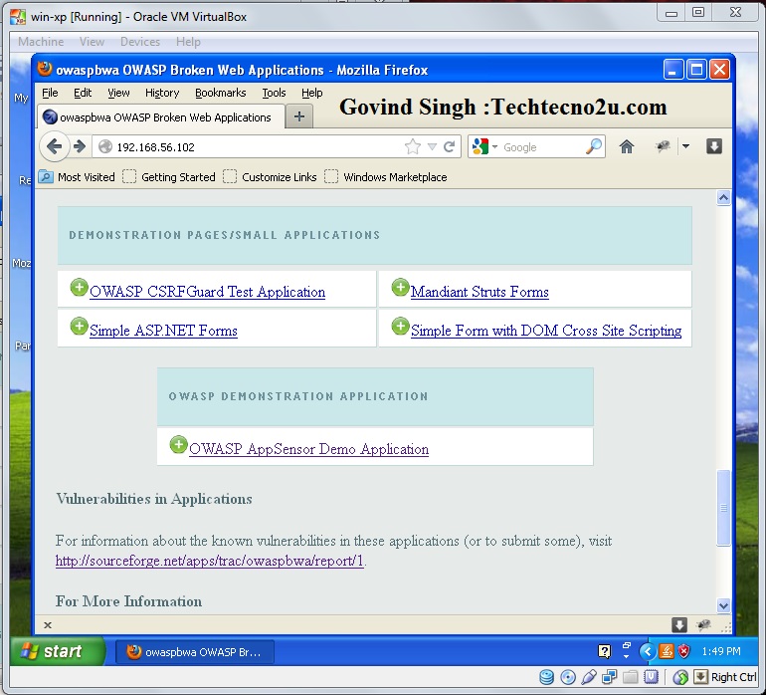
Task: Open Firefox Edit menu
Action: tap(83, 93)
